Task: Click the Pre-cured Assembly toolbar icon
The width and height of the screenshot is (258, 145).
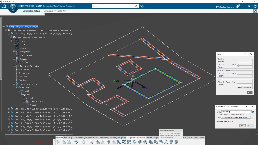Action: tap(161, 142)
